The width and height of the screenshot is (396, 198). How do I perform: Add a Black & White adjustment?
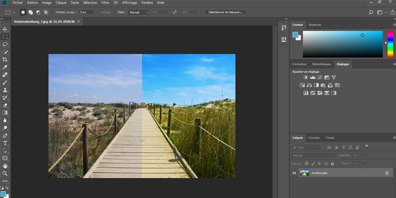tap(316, 85)
